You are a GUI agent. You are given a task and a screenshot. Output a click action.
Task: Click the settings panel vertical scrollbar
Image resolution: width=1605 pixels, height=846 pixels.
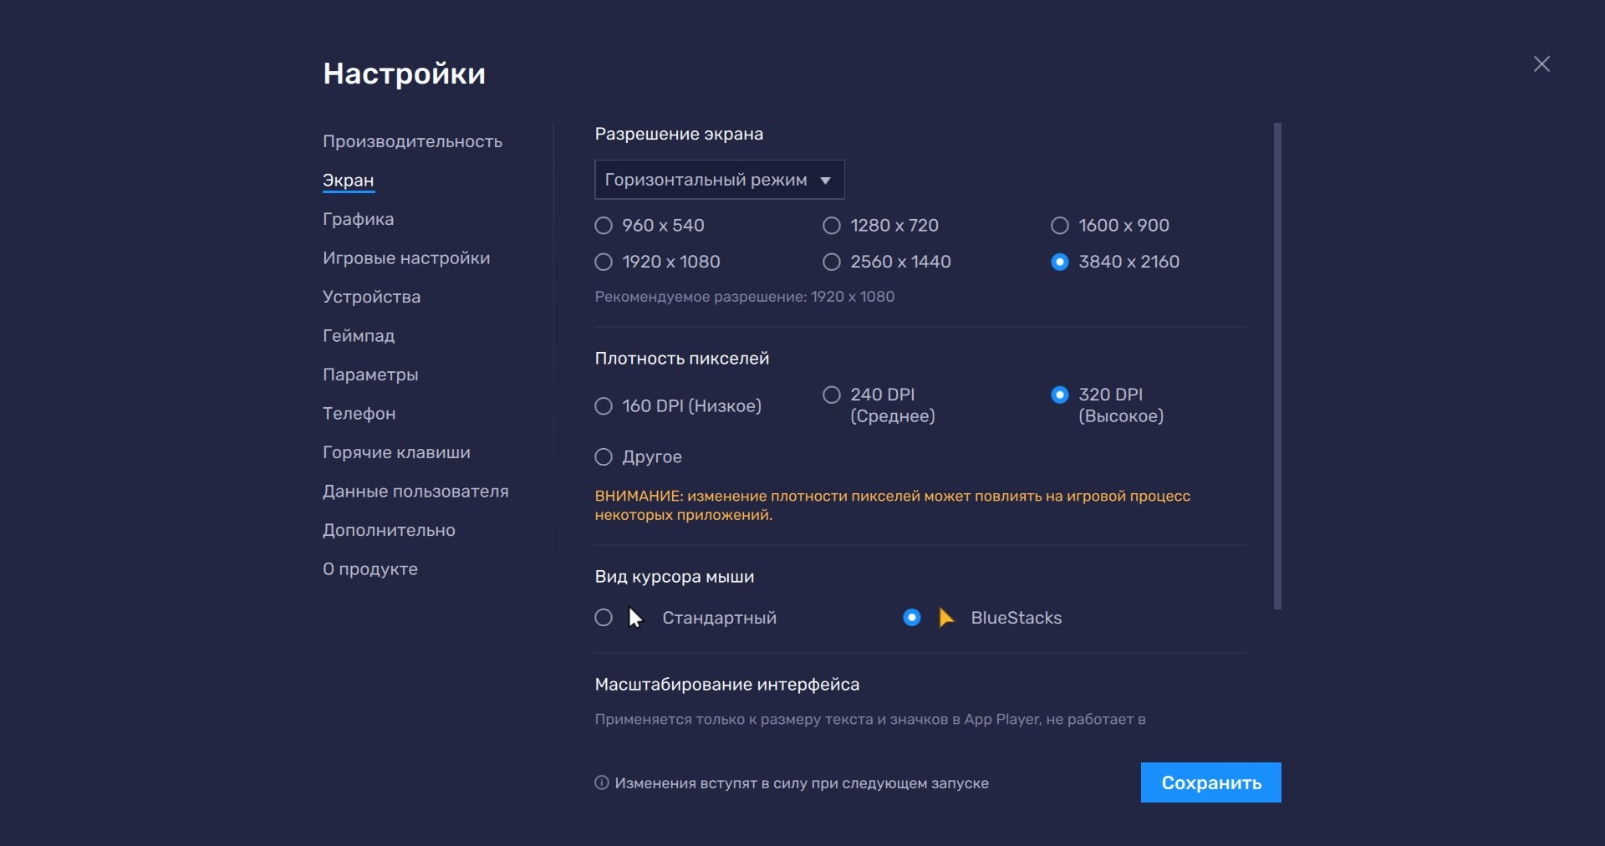click(1277, 366)
